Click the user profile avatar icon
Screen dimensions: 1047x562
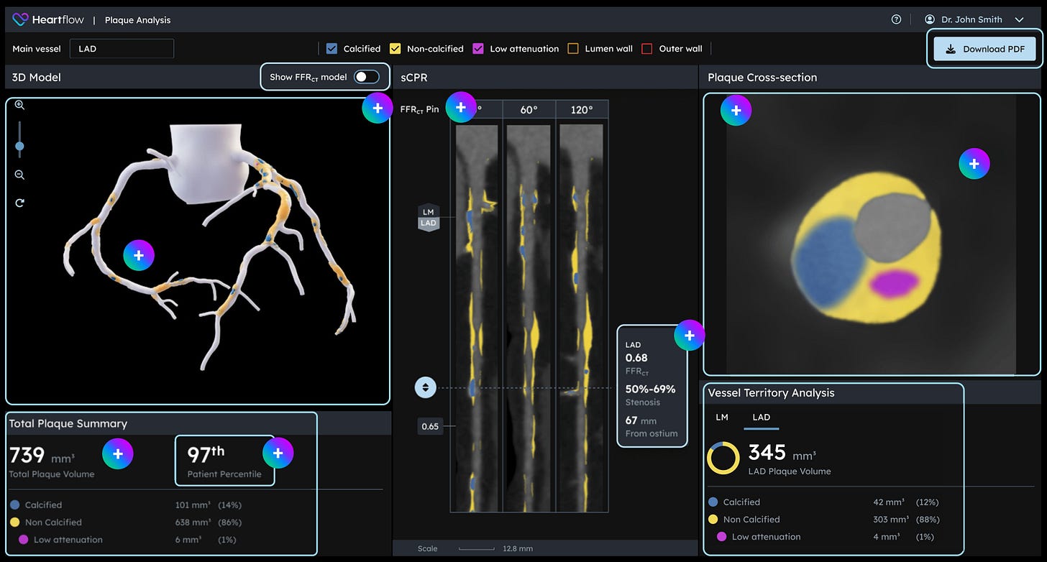[x=930, y=19]
